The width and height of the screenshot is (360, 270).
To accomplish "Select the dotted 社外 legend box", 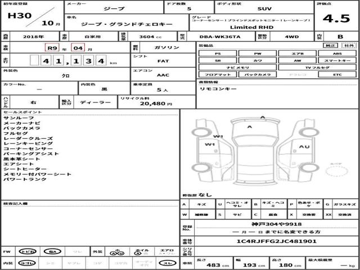I will click(x=349, y=46).
